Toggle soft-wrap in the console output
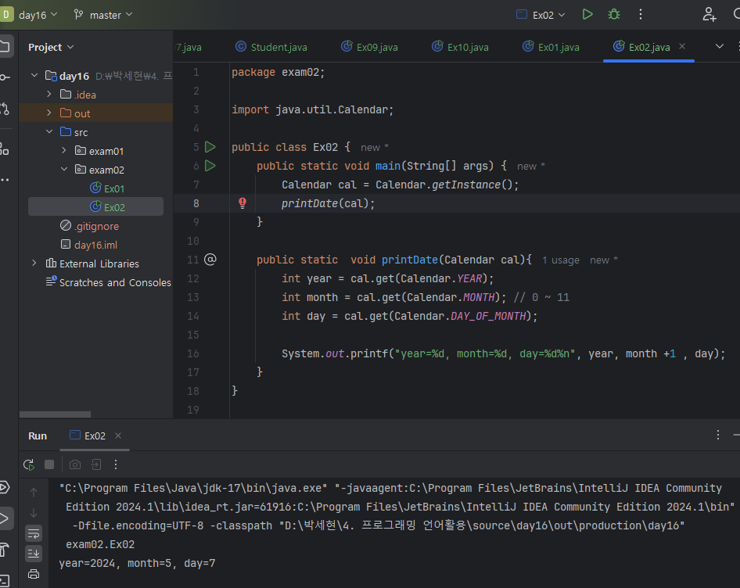Screen dimensions: 740x588 coord(34,533)
